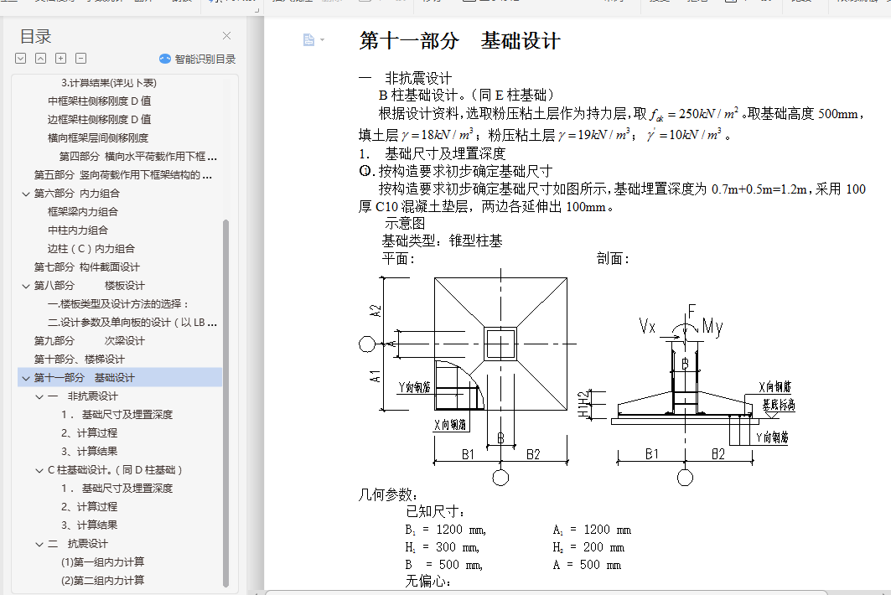This screenshot has height=595, width=891.
Task: Go to 一 非抗震设计 entry
Action: (x=83, y=396)
